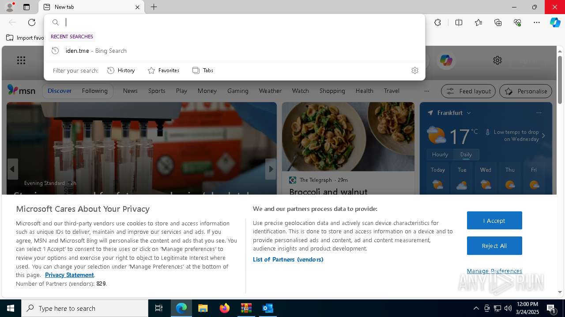Open the Favorites star toolbar icon
Image resolution: width=565 pixels, height=317 pixels.
(478, 22)
